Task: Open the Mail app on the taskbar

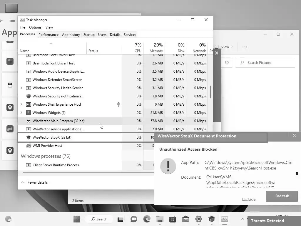Action: [x=186, y=219]
